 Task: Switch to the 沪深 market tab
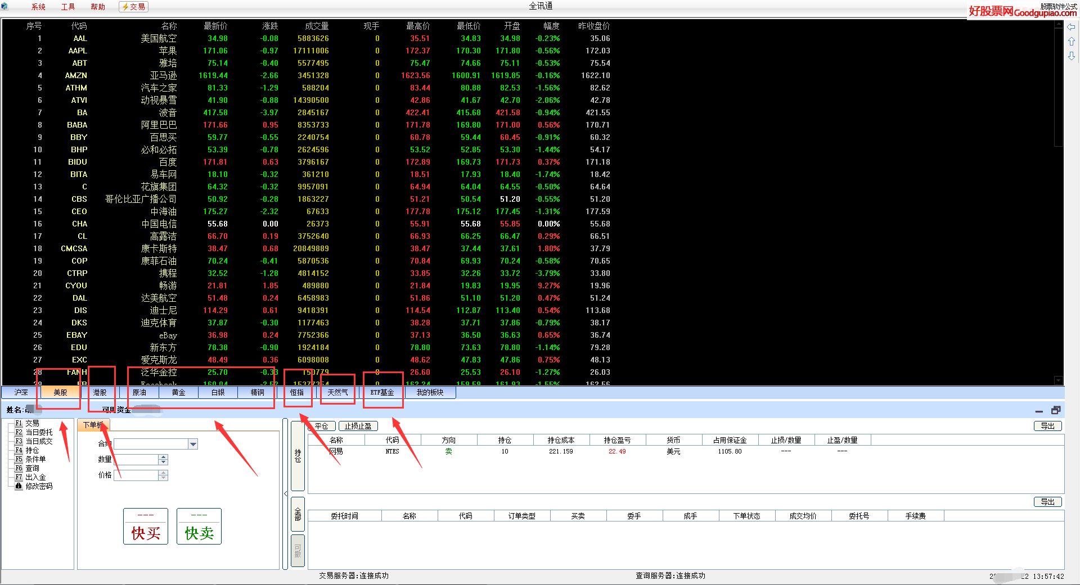point(21,392)
